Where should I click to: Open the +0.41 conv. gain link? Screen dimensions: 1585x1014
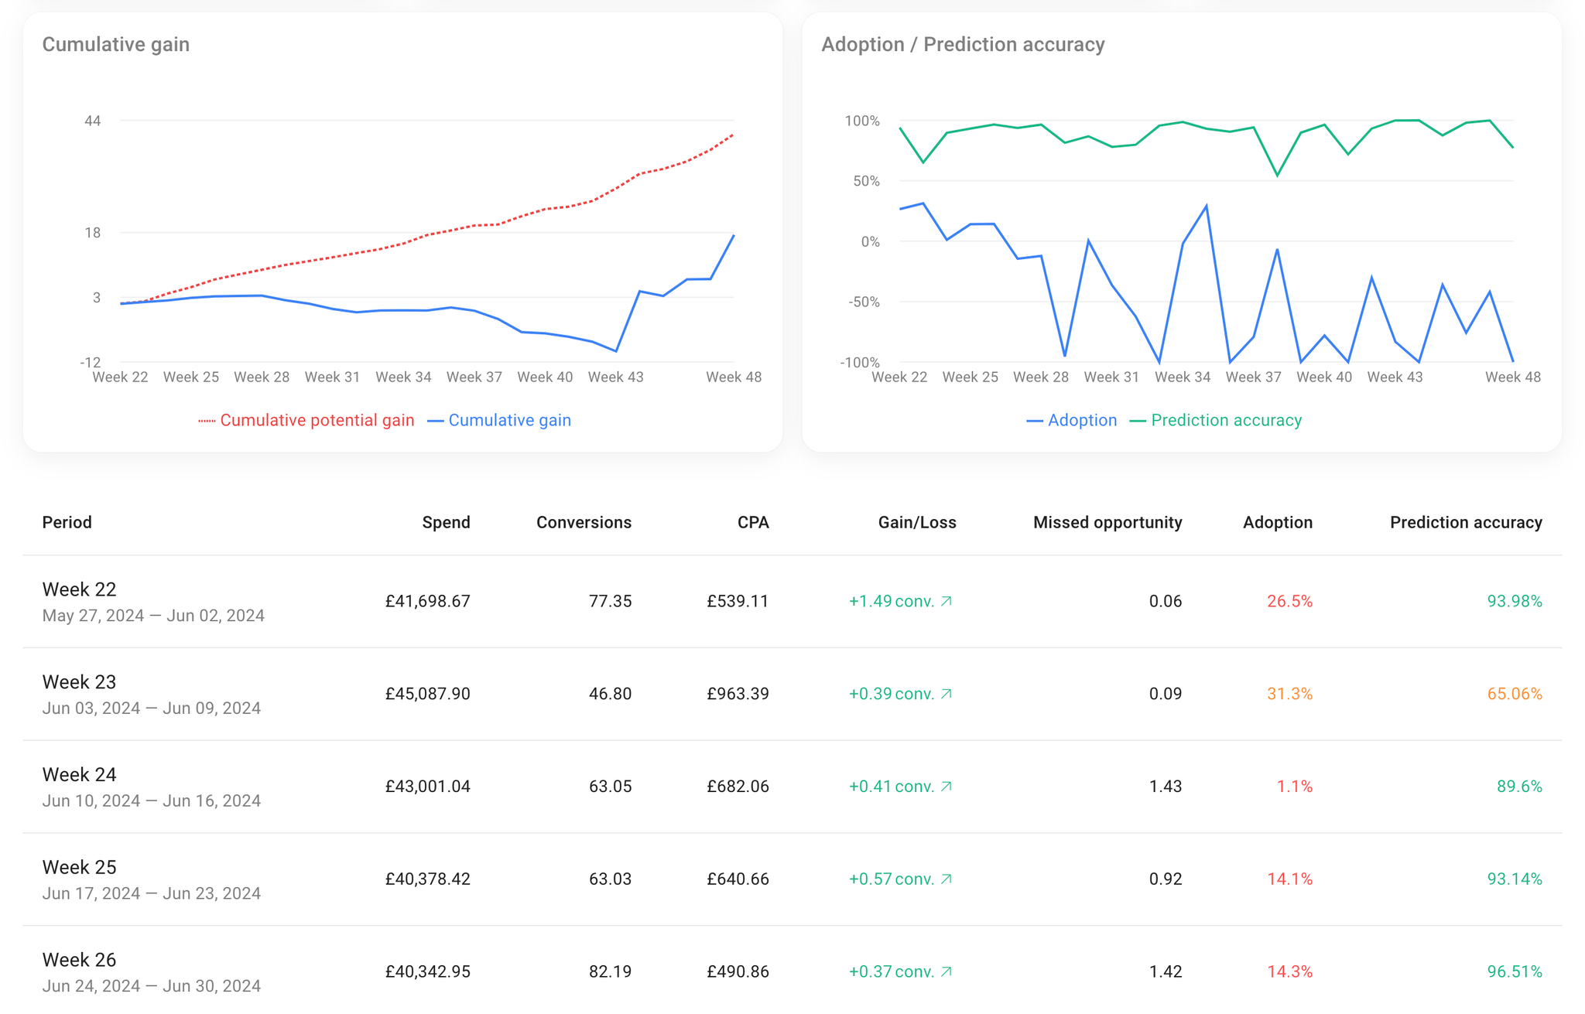pos(901,787)
